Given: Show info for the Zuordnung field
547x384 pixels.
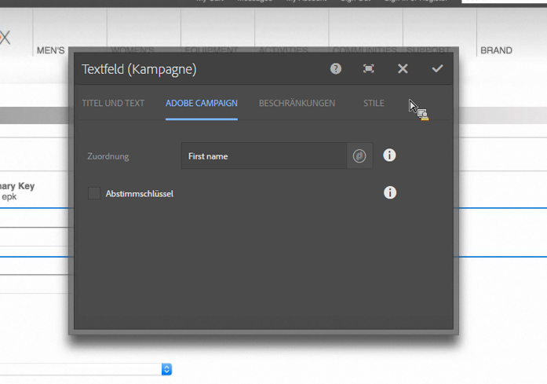Looking at the screenshot, I should tap(389, 155).
